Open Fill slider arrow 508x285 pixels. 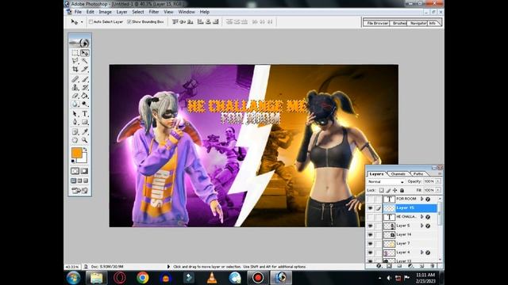(x=438, y=190)
